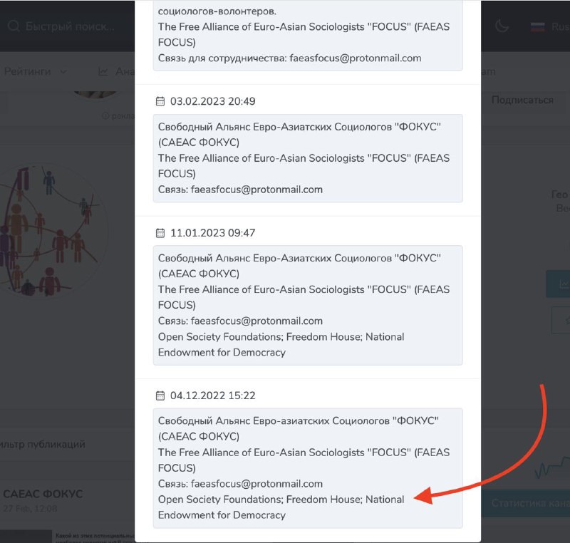Expand the Рейтинги dropdown menu

(x=35, y=71)
